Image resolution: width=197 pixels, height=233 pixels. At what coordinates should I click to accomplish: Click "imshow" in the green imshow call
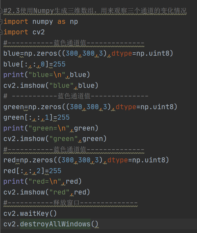[32, 139]
